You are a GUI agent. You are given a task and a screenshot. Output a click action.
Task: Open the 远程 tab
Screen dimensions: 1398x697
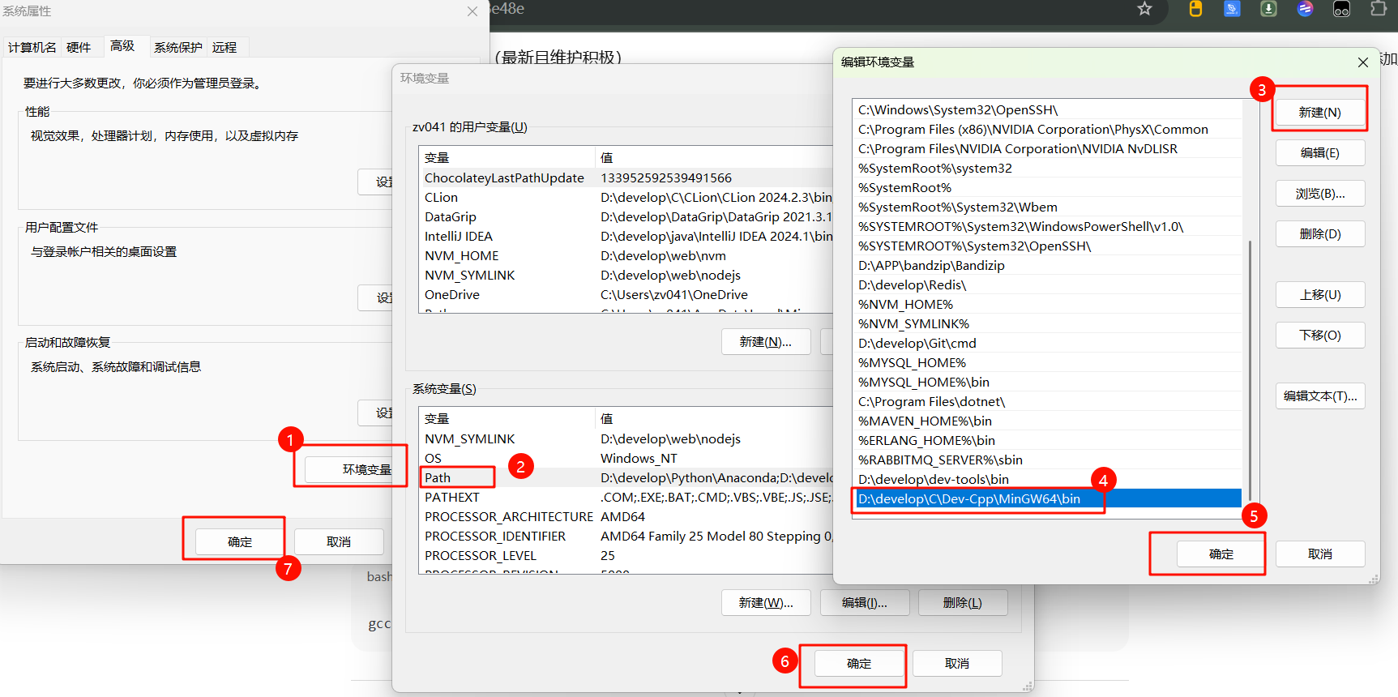click(224, 48)
